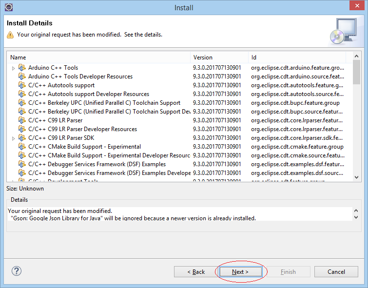This screenshot has width=368, height=288.
Task: Click id org.eclipse.cdt.bupc.feature.group
Action: (295, 102)
